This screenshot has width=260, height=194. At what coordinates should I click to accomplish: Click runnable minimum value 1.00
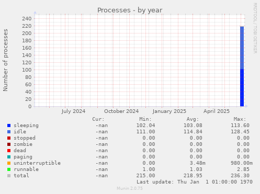coord(149,169)
